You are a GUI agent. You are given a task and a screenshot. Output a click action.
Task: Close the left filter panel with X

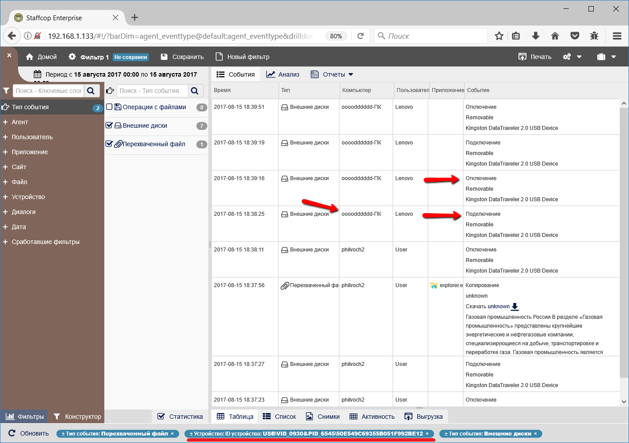(x=9, y=56)
